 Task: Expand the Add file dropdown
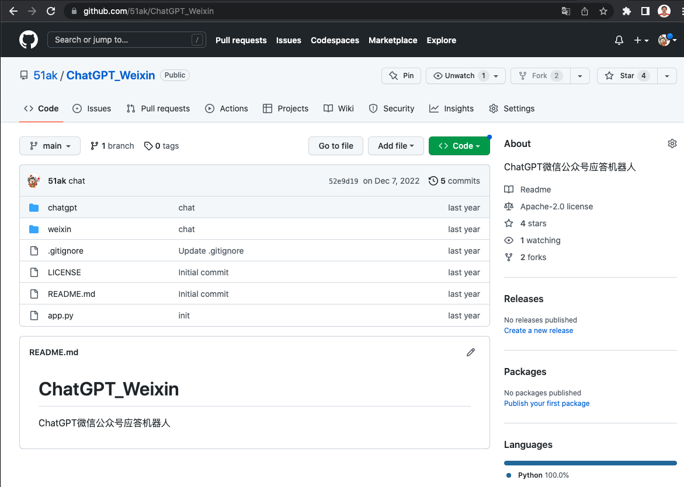click(x=396, y=146)
